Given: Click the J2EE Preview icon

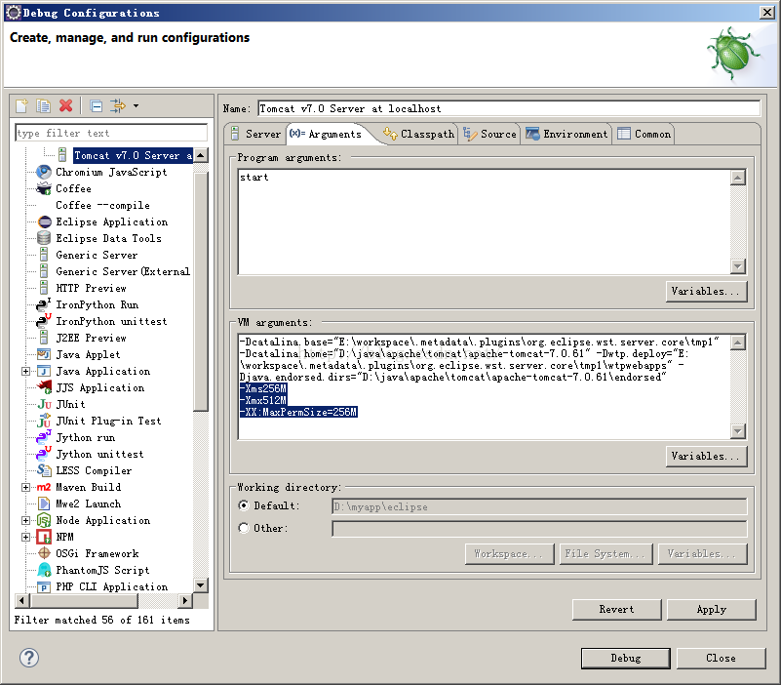Looking at the screenshot, I should [x=44, y=338].
